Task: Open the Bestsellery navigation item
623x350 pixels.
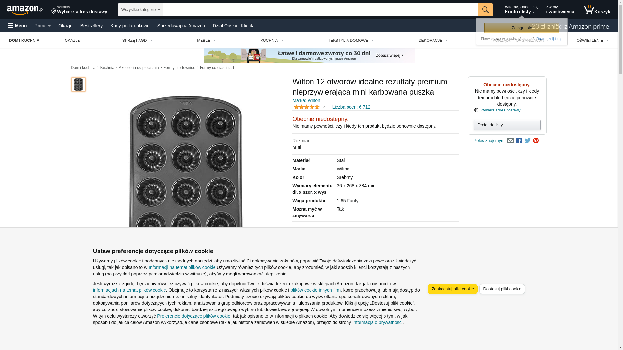Action: [x=91, y=26]
